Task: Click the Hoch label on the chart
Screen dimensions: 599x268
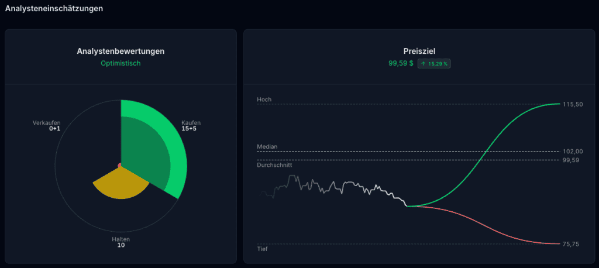Action: click(x=264, y=99)
